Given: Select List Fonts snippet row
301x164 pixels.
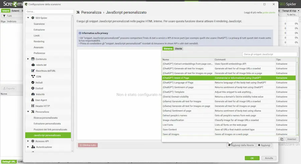Looking at the screenshot, I should [x=229, y=125].
